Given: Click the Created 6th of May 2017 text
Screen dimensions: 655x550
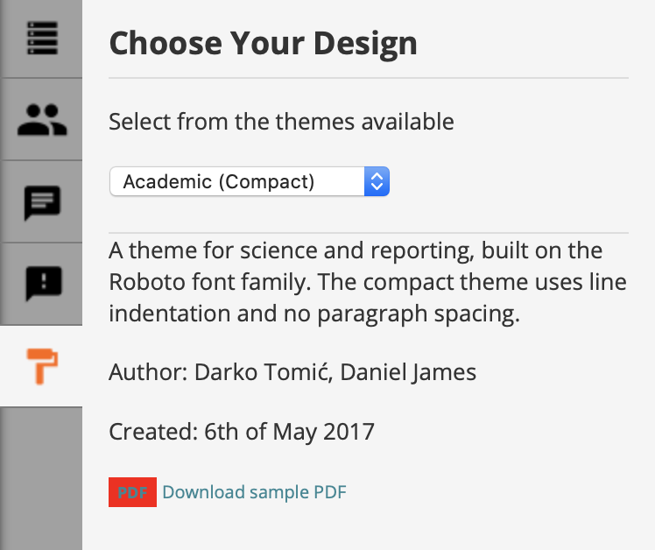Looking at the screenshot, I should coord(242,432).
